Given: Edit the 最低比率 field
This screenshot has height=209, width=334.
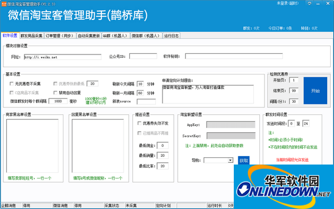Looking at the screenshot, I should coord(163,166).
